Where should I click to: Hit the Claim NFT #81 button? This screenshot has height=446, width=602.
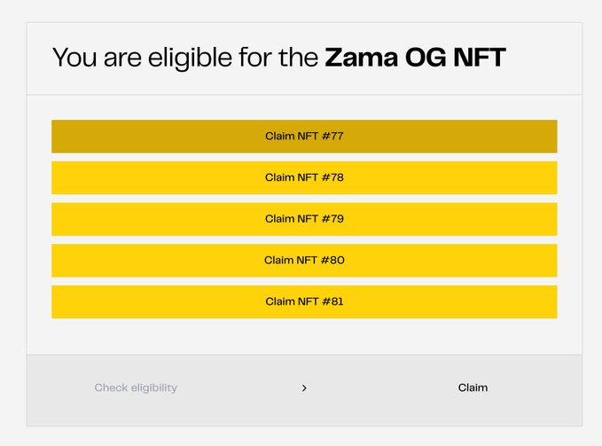(304, 301)
